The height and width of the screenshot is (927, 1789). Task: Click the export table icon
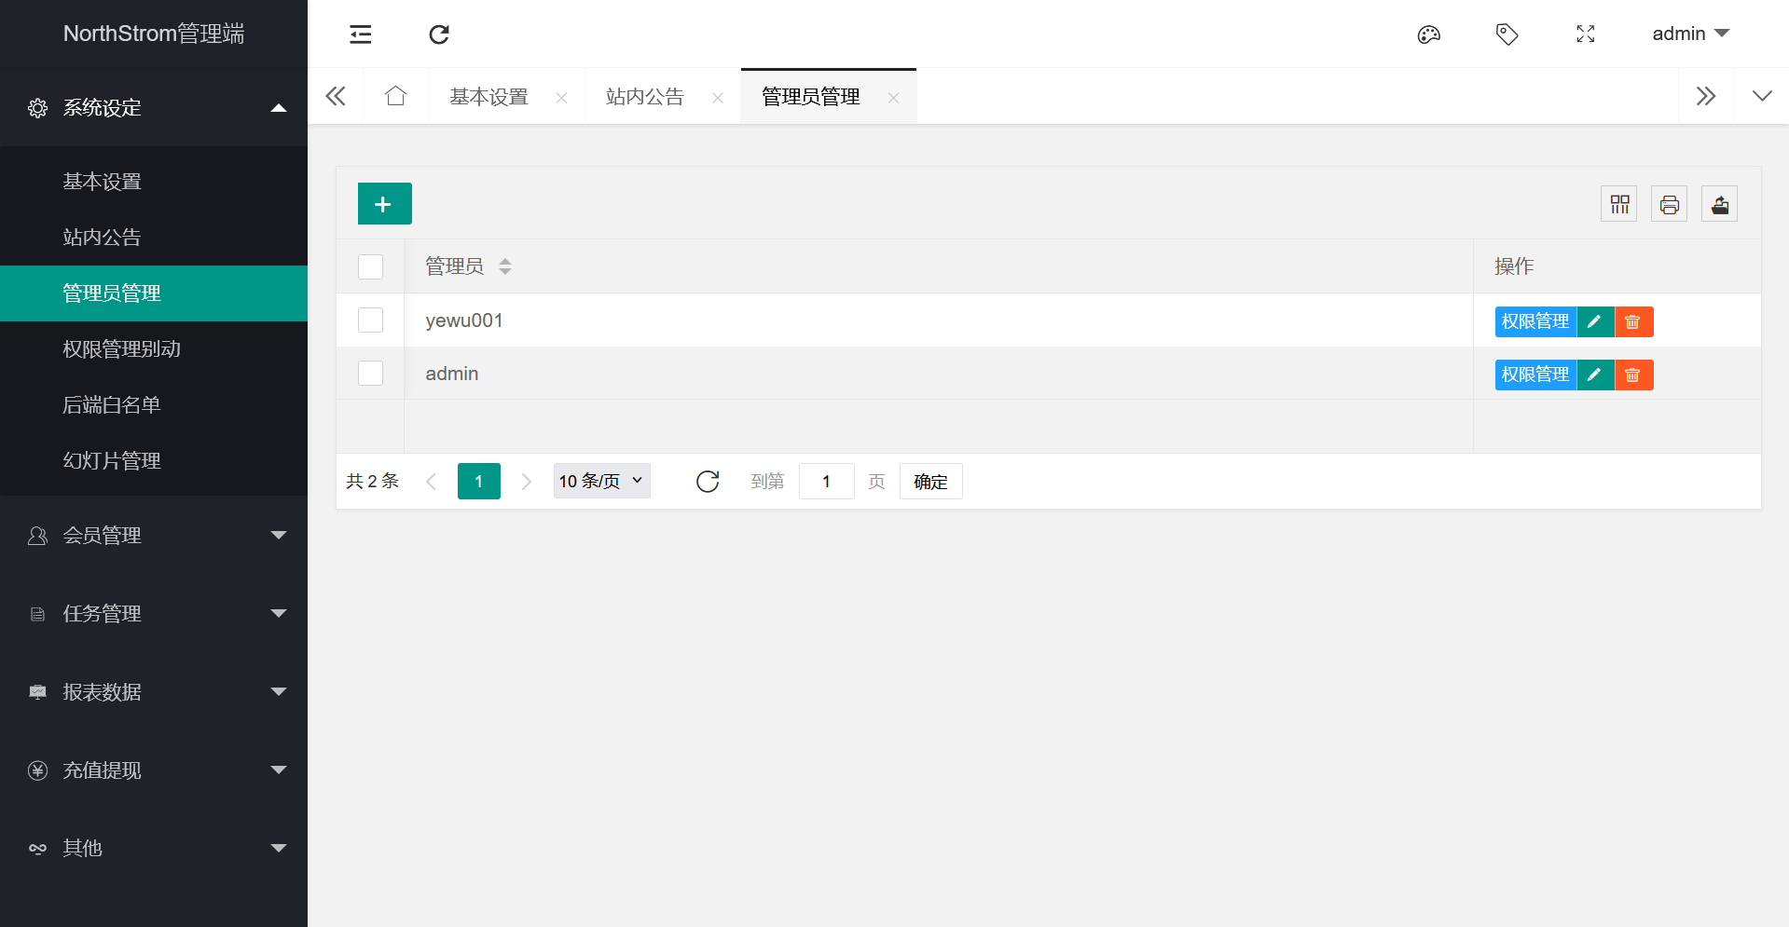(1719, 204)
